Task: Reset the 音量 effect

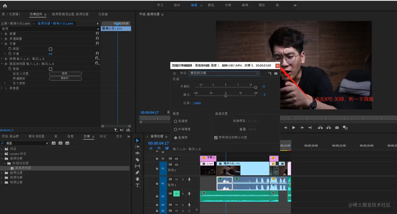Action: tap(97, 33)
